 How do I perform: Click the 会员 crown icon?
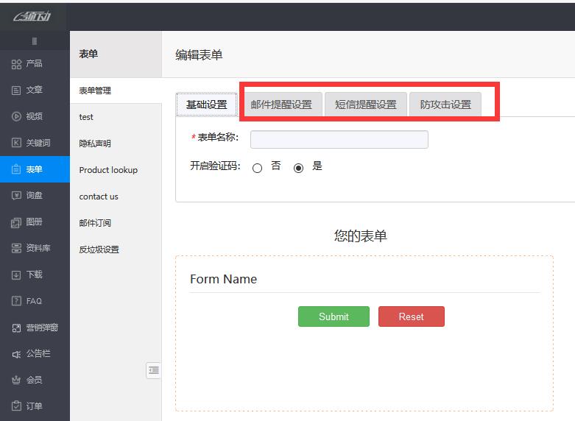click(x=16, y=381)
